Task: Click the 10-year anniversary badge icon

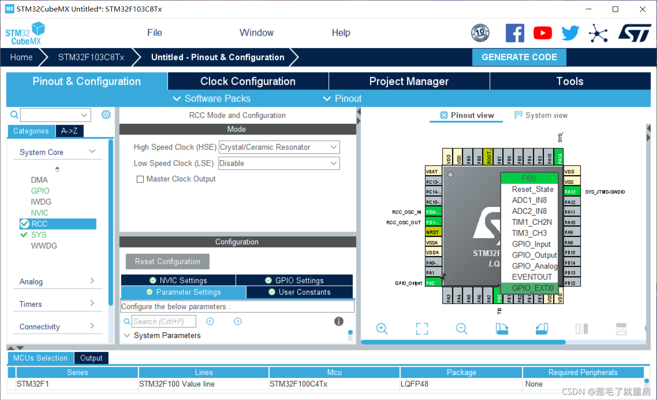Action: tap(480, 33)
